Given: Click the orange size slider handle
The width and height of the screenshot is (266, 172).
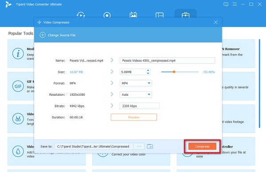Looking at the screenshot, I should click(x=174, y=72).
